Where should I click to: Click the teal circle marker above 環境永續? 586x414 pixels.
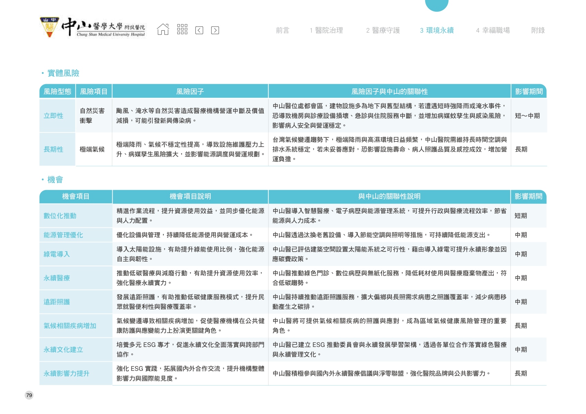pos(436,4)
